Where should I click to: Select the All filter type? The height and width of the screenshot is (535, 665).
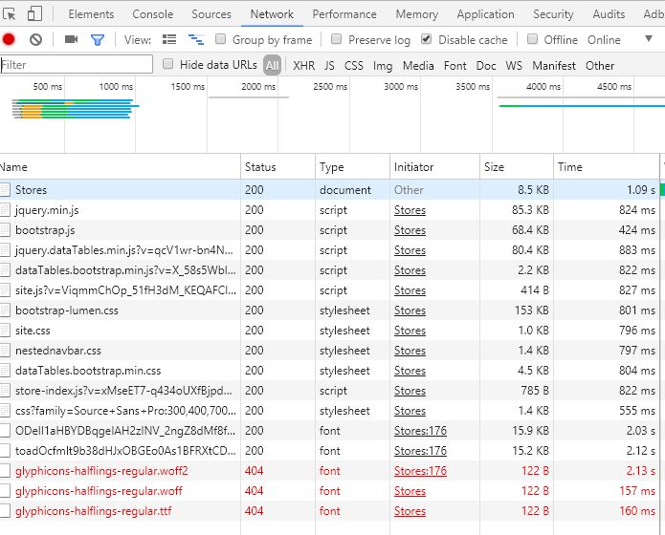272,65
